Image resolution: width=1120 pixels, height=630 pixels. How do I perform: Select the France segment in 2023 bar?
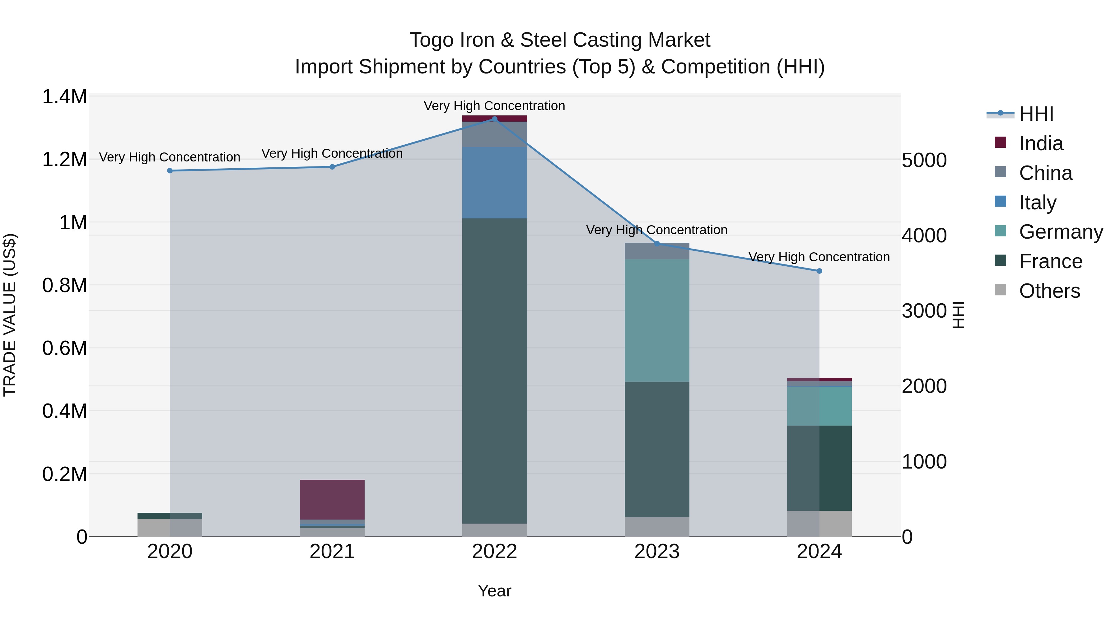pos(657,449)
